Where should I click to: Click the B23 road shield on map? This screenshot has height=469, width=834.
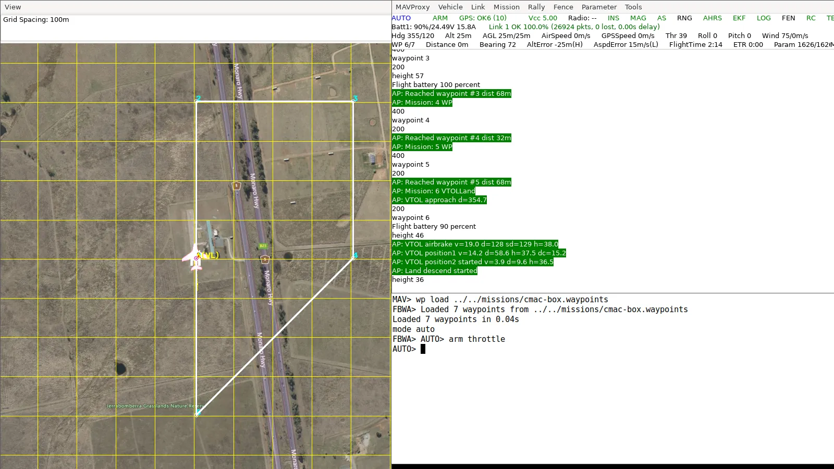click(263, 246)
